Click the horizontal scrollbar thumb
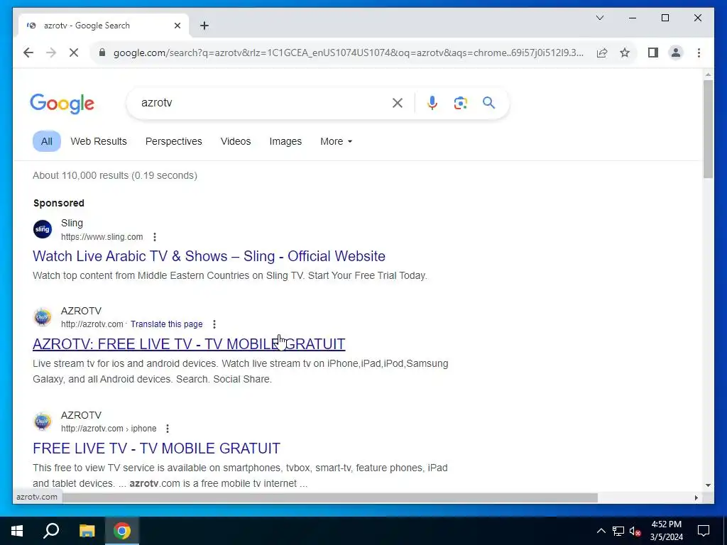Viewport: 727px width, 545px height. pos(330,497)
